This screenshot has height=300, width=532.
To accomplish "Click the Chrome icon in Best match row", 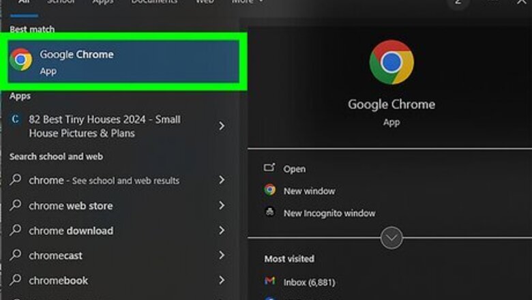I will (x=21, y=60).
